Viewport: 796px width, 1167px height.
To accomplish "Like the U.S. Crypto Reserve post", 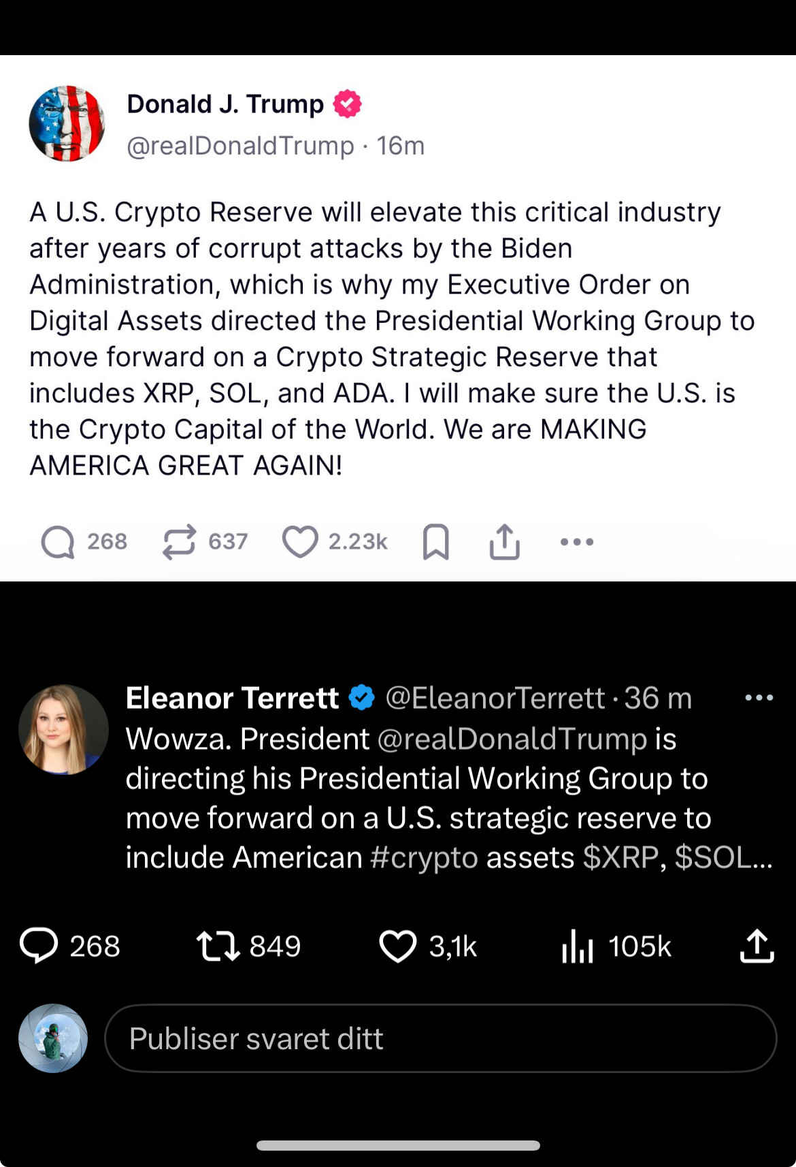I will tap(300, 542).
